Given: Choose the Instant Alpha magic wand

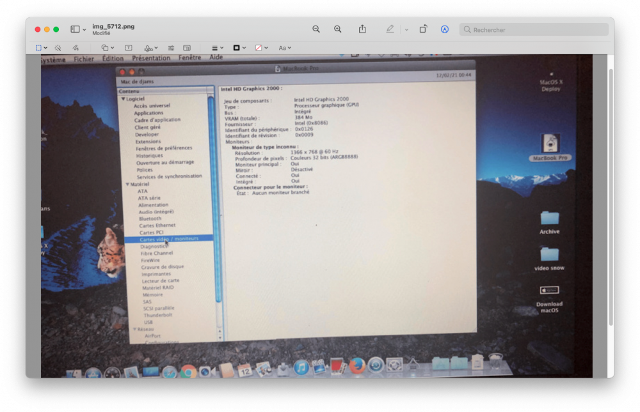Looking at the screenshot, I should pos(58,48).
